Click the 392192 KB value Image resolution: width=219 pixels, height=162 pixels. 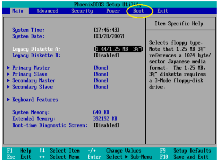click(105, 119)
